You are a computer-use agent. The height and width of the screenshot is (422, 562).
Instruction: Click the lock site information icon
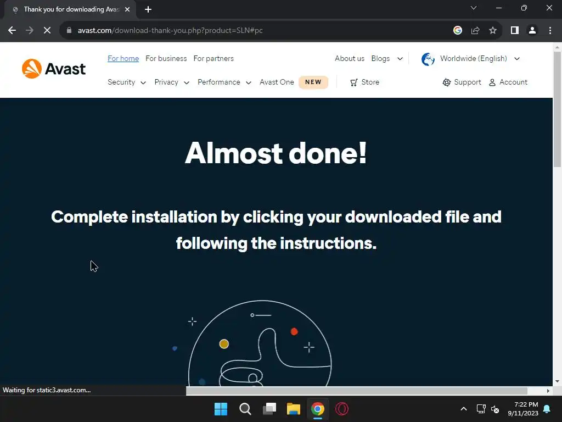click(x=69, y=31)
